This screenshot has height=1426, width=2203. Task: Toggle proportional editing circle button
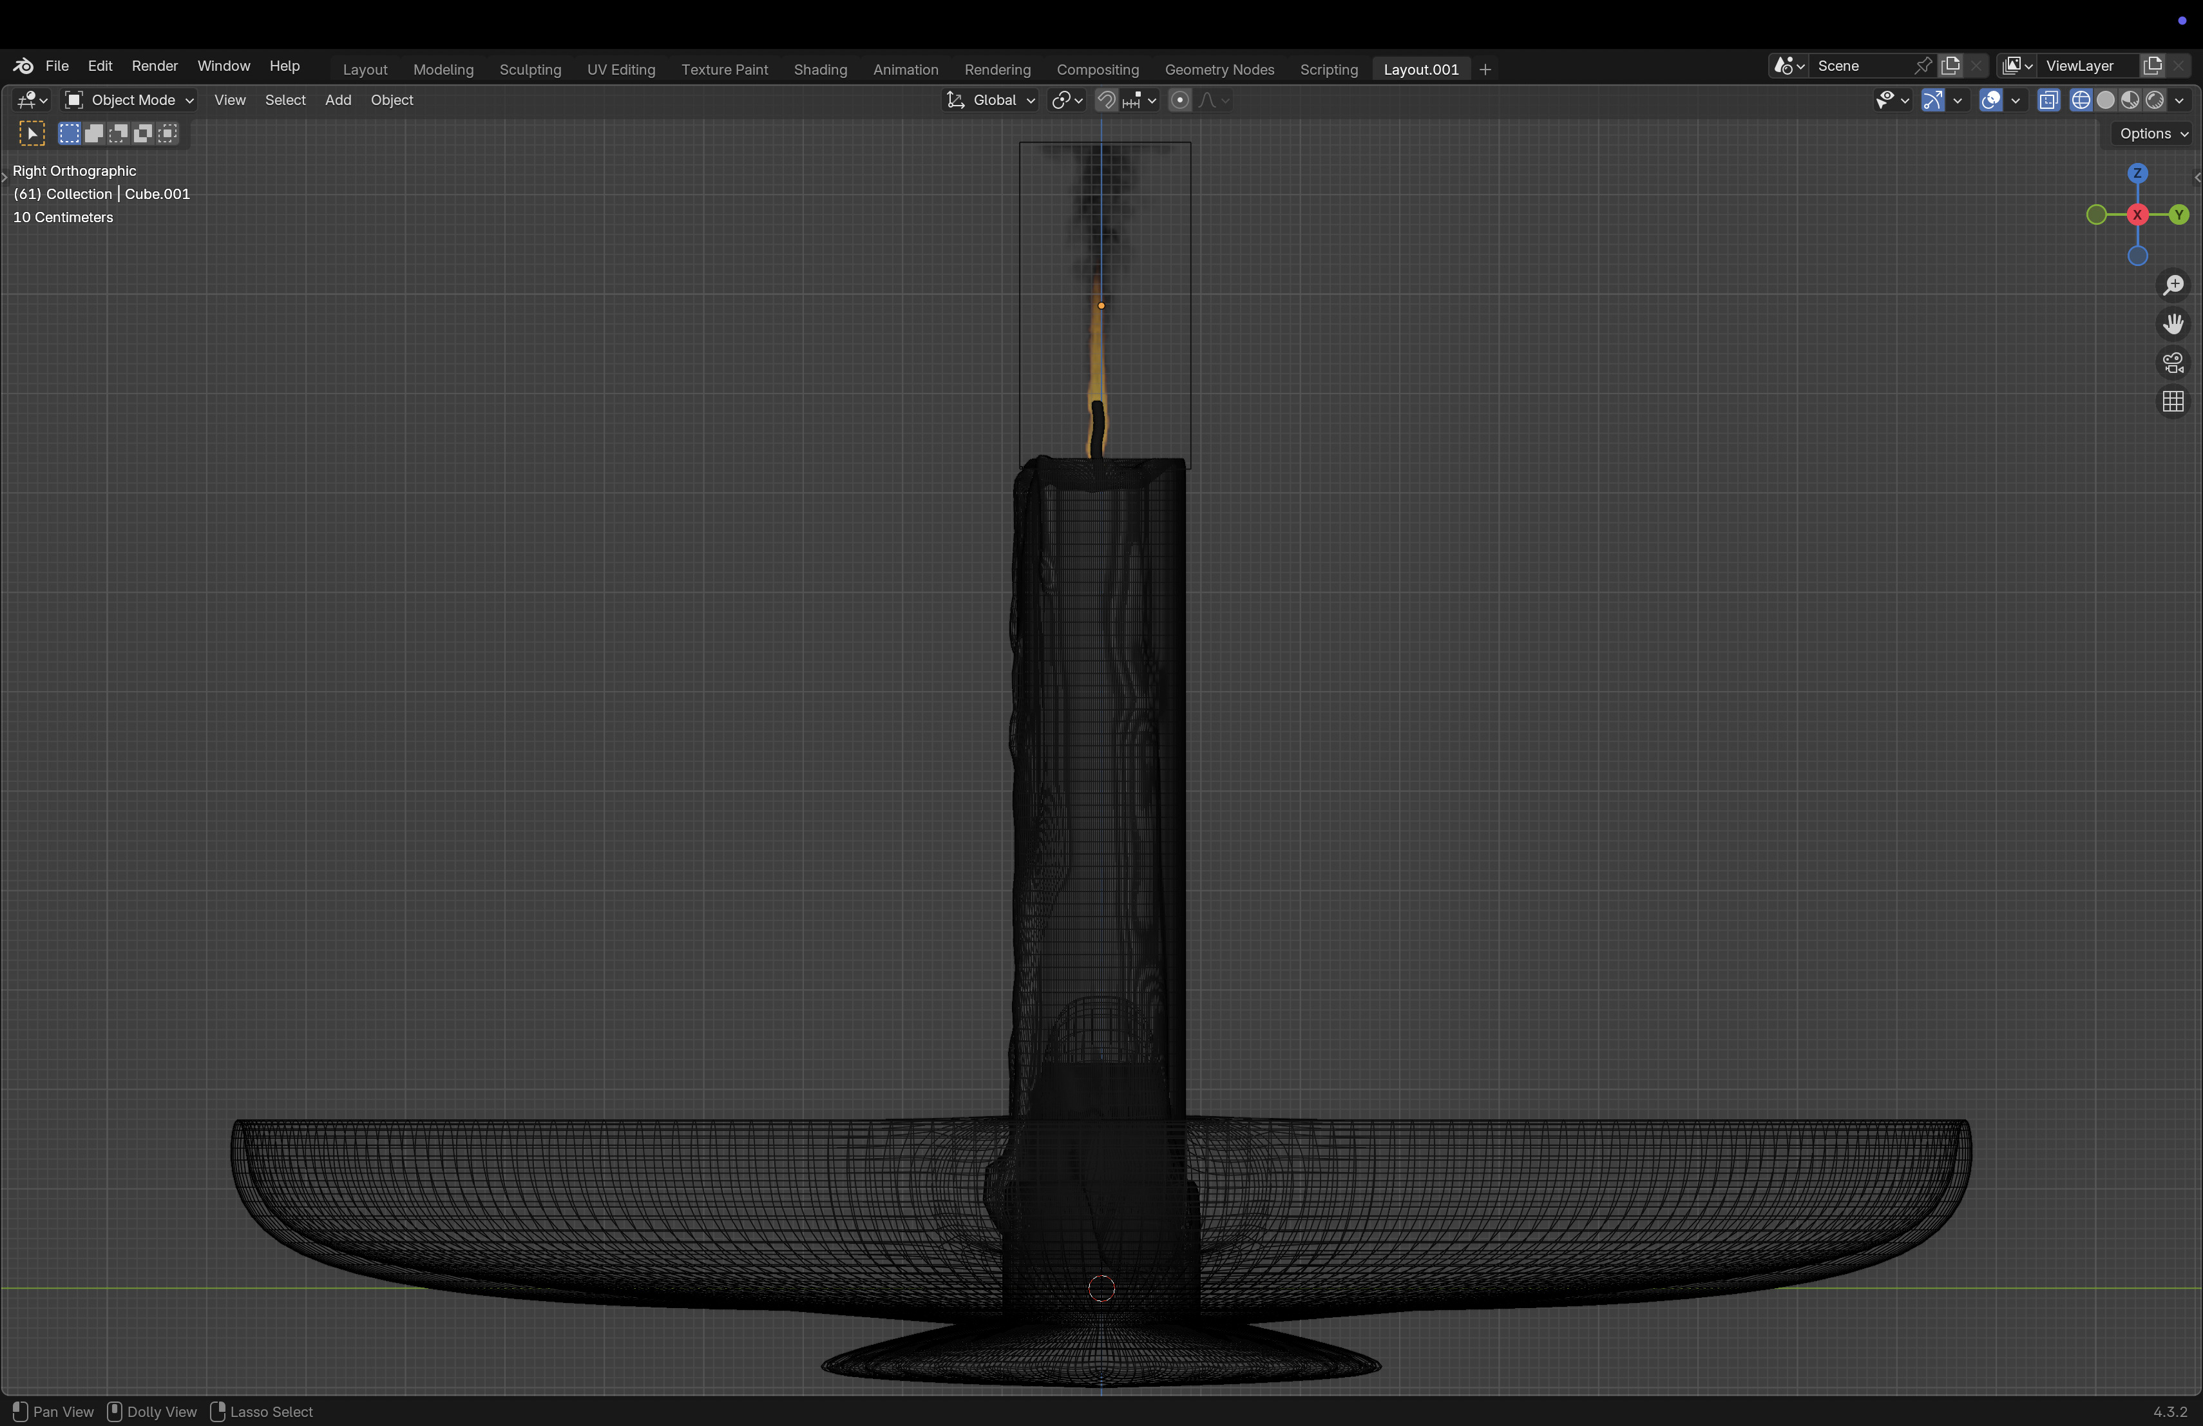click(1179, 100)
